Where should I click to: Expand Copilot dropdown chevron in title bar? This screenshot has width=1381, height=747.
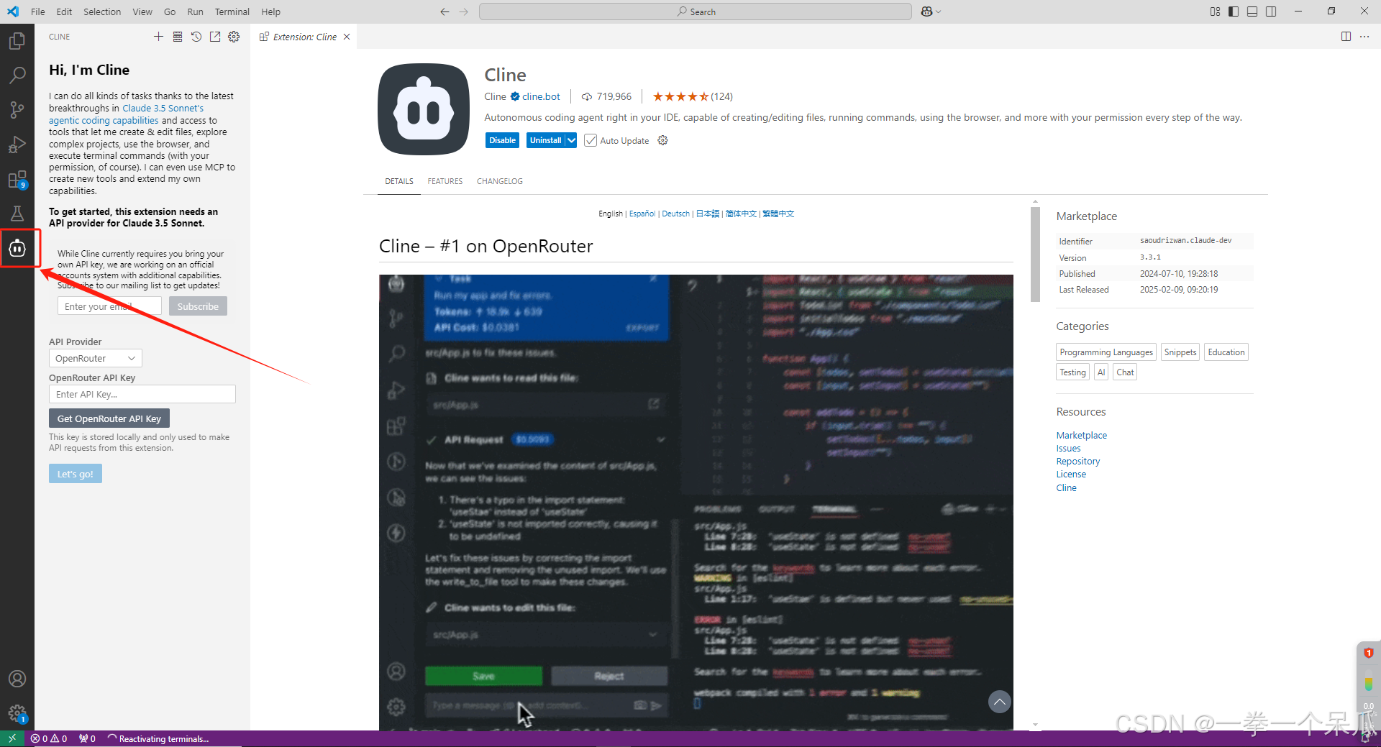click(938, 12)
